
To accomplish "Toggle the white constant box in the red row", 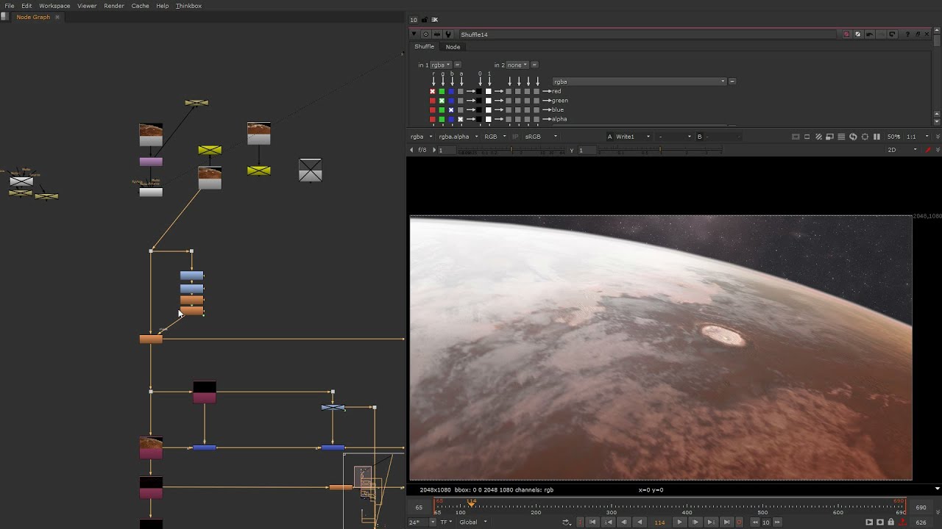I will tap(488, 91).
